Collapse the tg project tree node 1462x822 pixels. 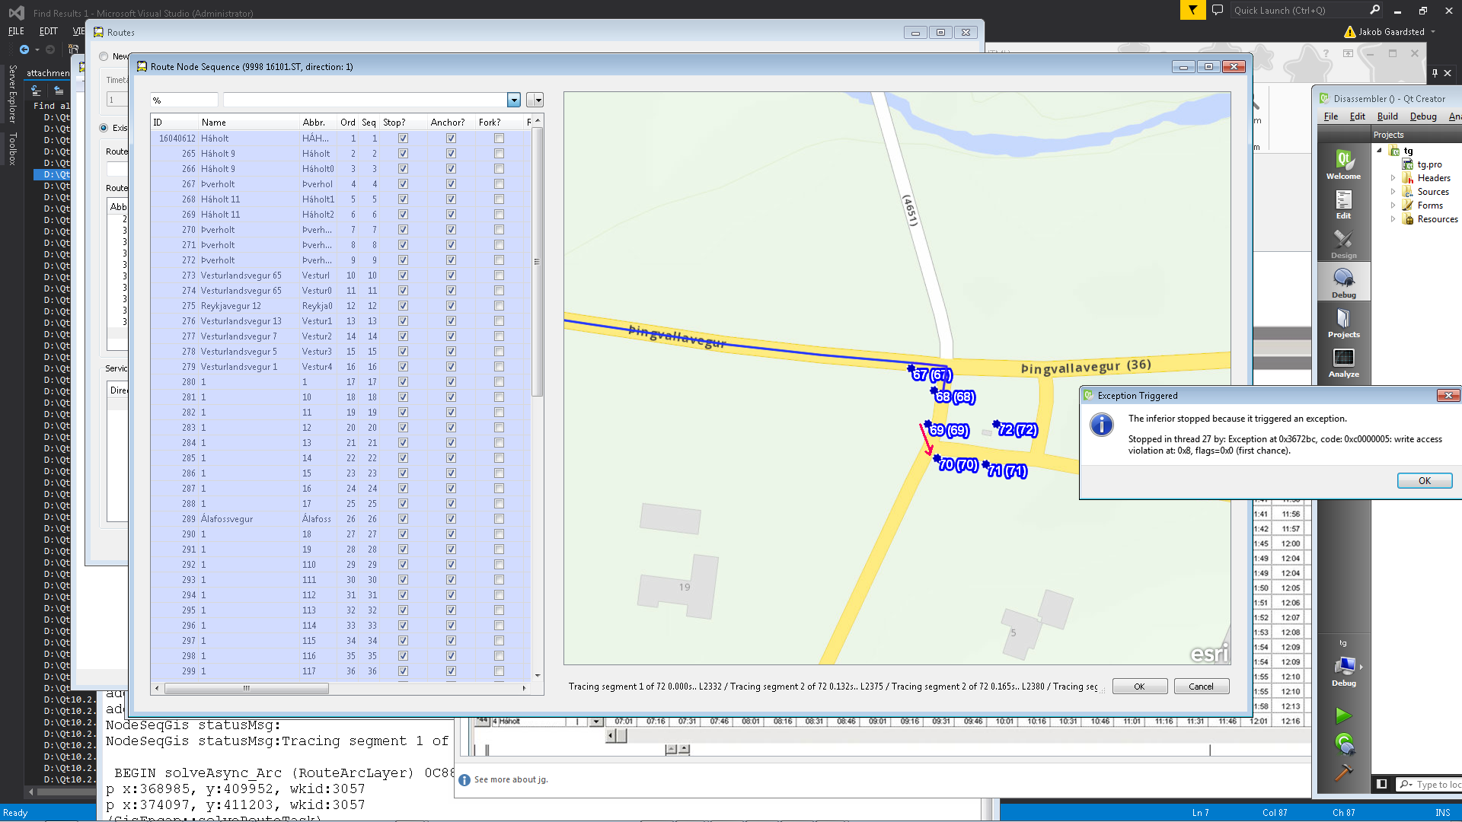pyautogui.click(x=1379, y=151)
